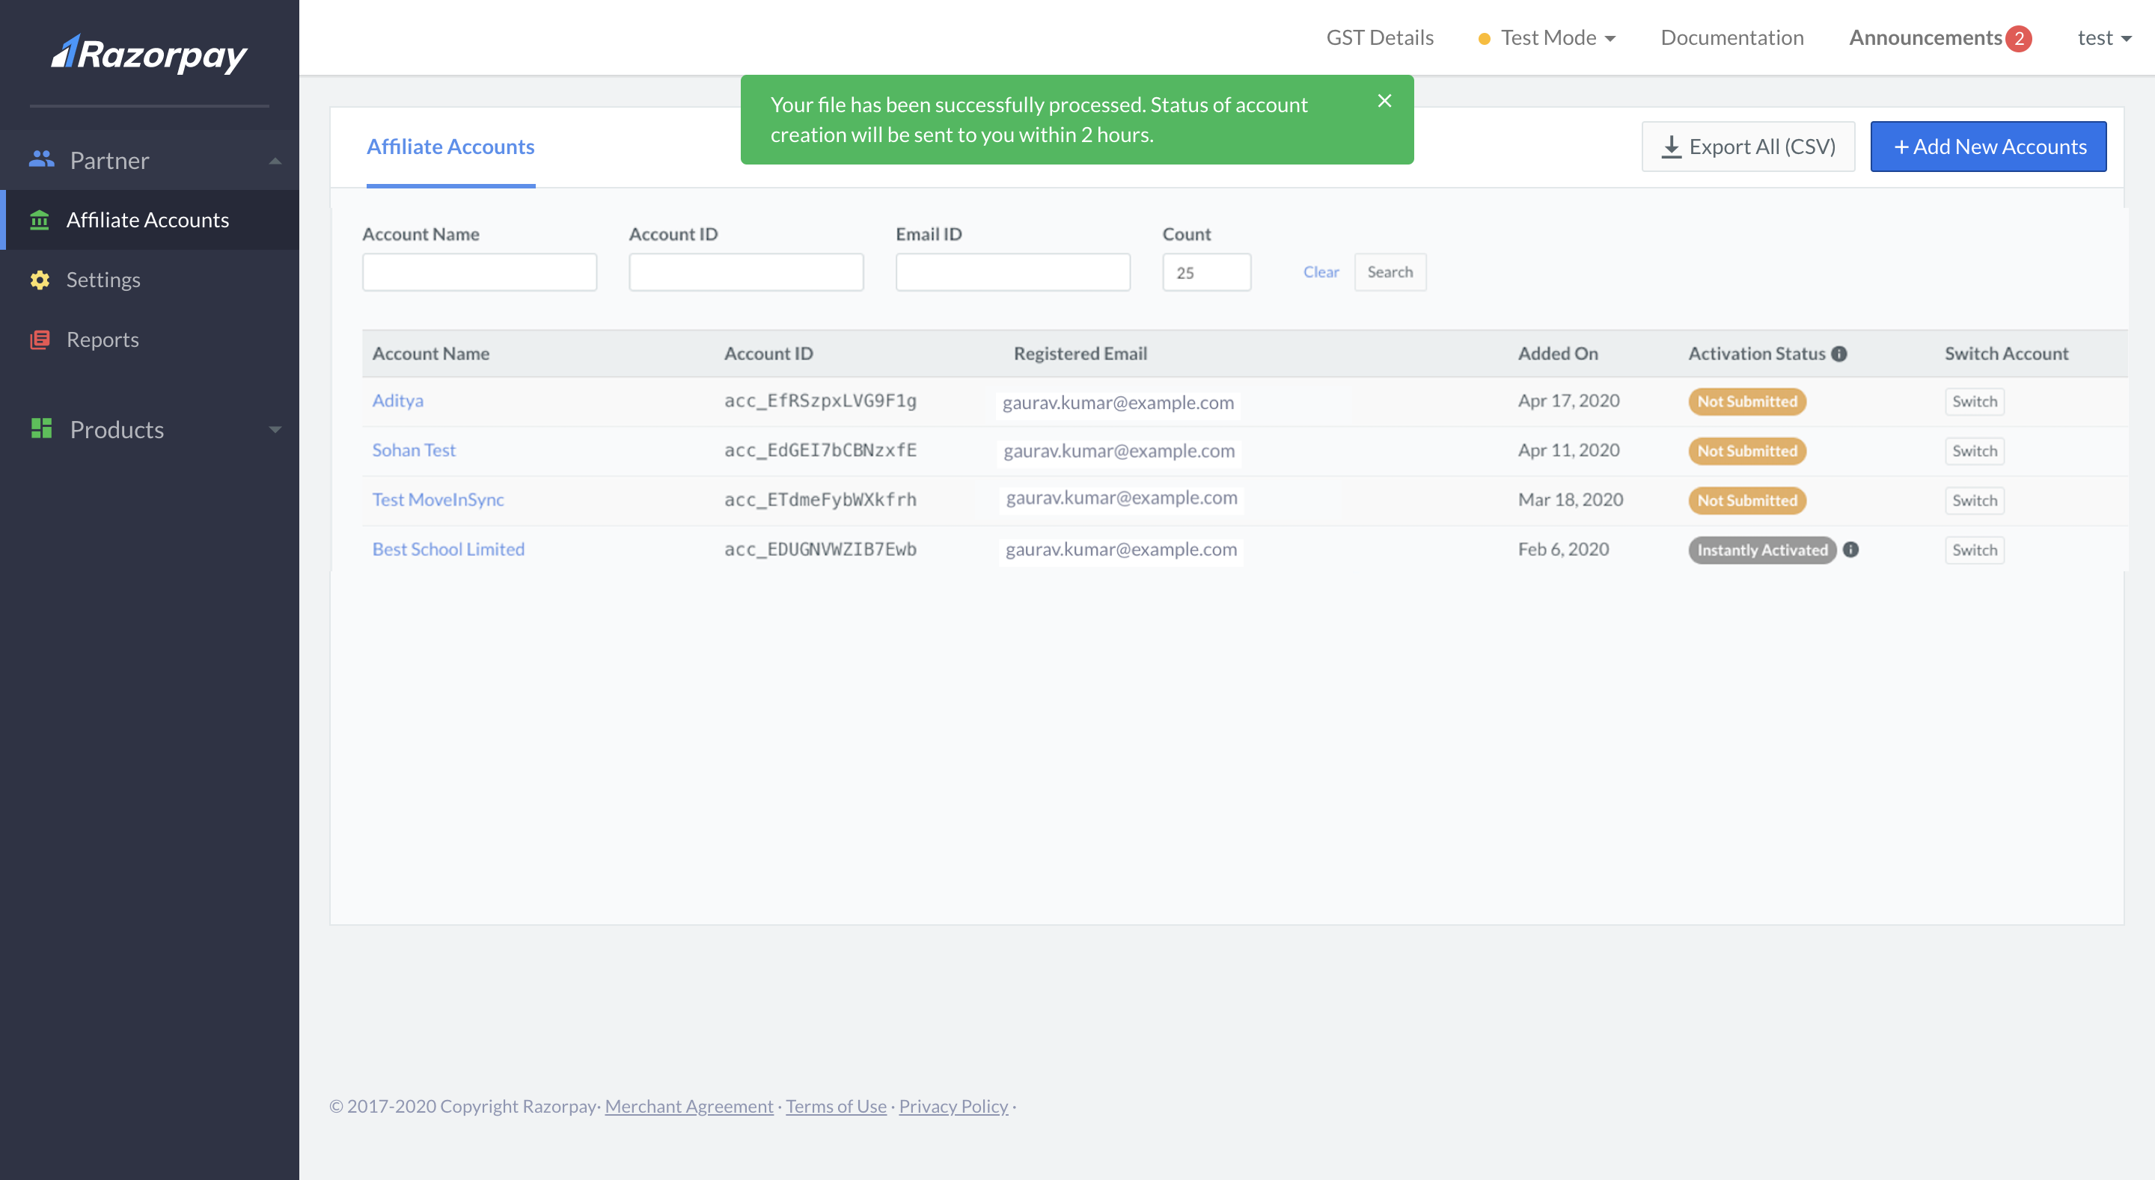Click the Announcements badge showing 2

2019,38
